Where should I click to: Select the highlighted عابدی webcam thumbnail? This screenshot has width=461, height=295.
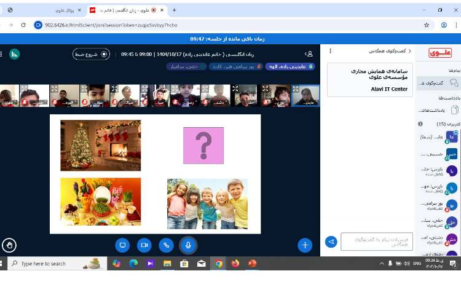pyautogui.click(x=305, y=96)
